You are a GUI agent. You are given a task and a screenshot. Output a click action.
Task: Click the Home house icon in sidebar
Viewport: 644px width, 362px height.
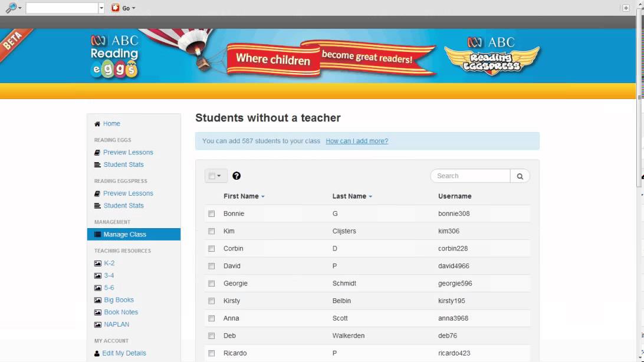[x=97, y=124]
